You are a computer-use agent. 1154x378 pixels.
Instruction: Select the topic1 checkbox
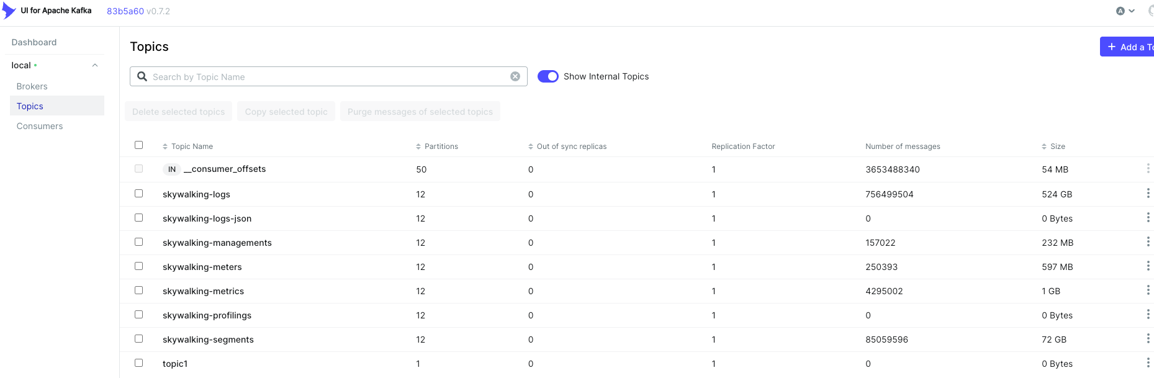138,363
